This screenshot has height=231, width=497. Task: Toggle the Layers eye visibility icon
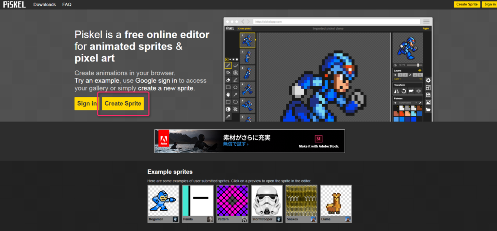coord(420,70)
